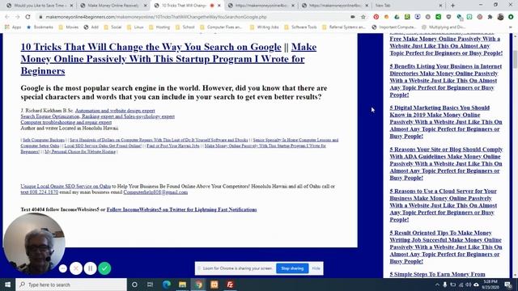Viewport: 518px width, 291px height.
Task: Click the Loom webcam bubble thumbnail
Action: (x=34, y=244)
